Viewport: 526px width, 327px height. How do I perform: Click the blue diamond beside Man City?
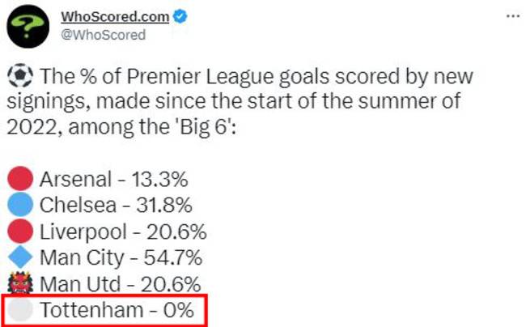[x=22, y=258]
